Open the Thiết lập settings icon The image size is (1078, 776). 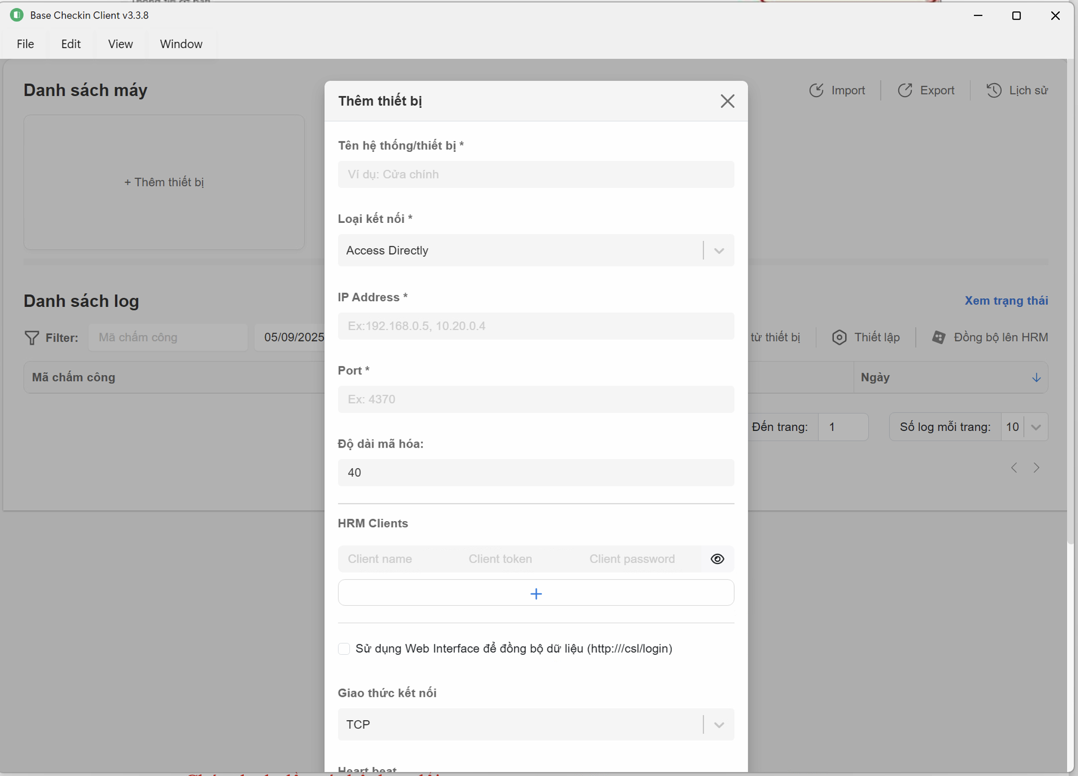click(839, 337)
